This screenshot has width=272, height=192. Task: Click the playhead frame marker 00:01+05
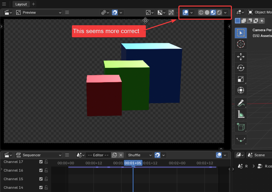[x=133, y=163]
